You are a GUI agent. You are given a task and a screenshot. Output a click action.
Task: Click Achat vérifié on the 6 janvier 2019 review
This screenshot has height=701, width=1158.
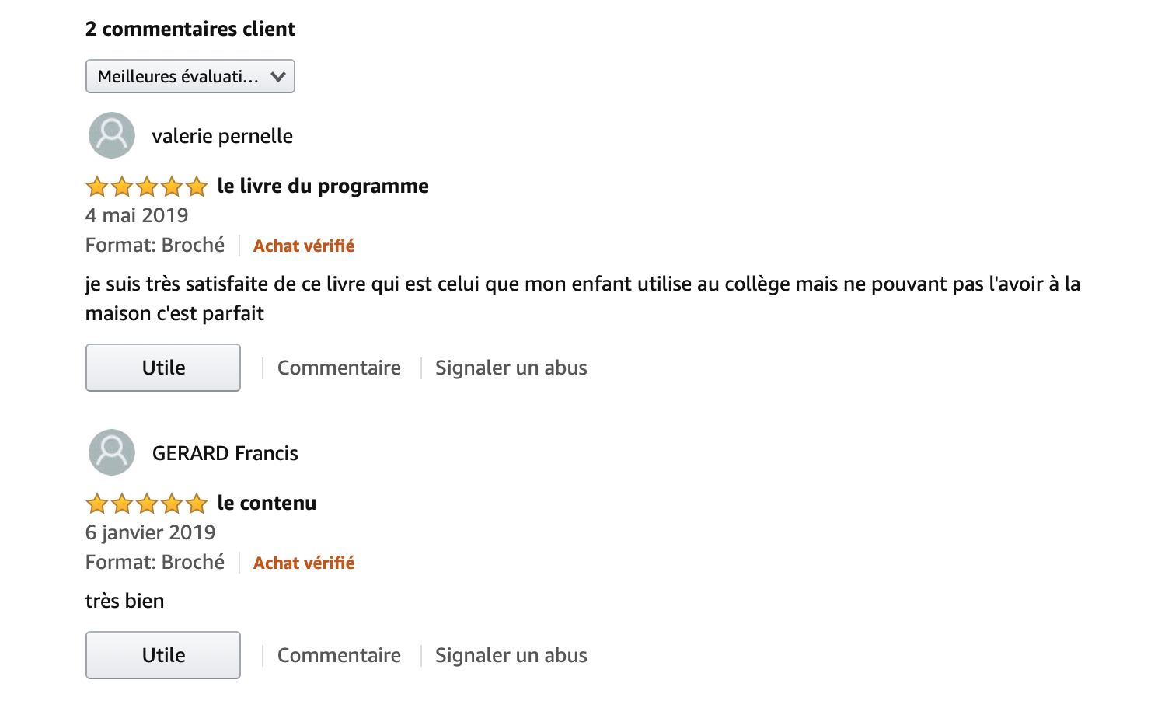coord(304,563)
